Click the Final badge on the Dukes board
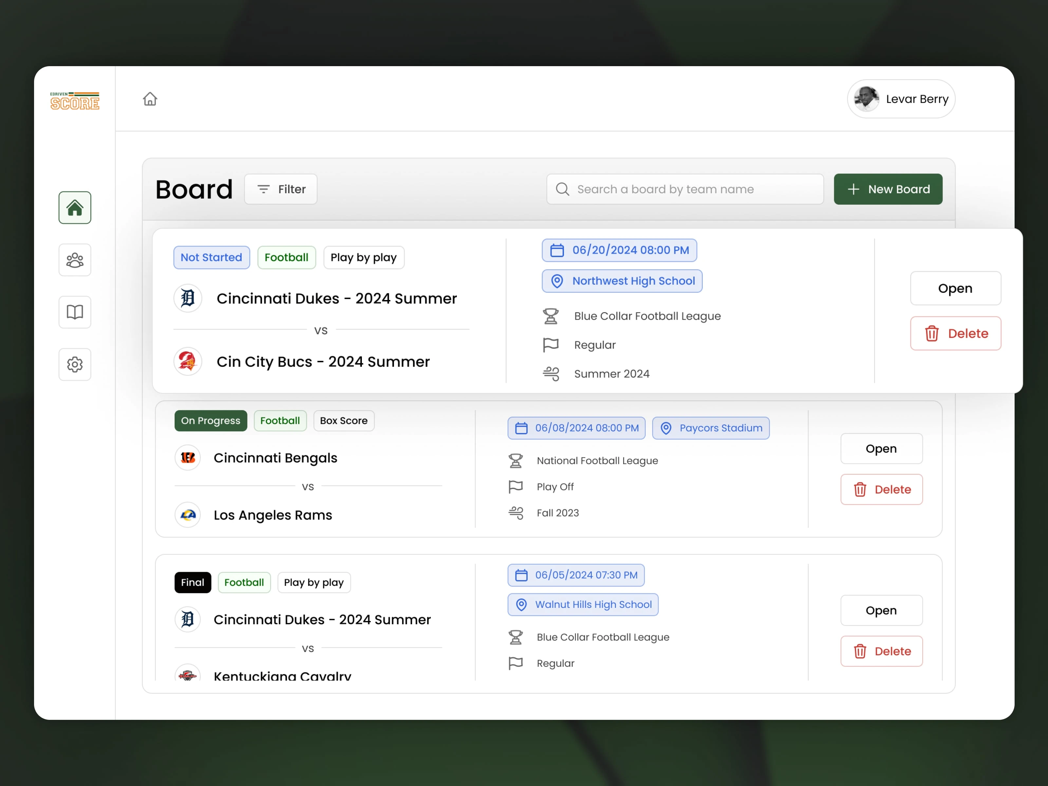The image size is (1048, 786). (192, 582)
